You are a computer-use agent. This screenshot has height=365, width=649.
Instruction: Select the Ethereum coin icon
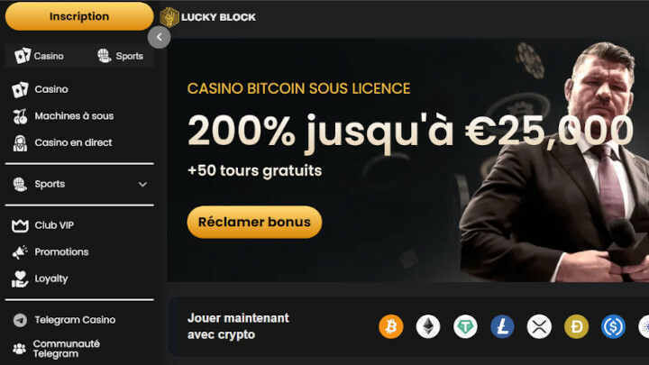pyautogui.click(x=428, y=326)
